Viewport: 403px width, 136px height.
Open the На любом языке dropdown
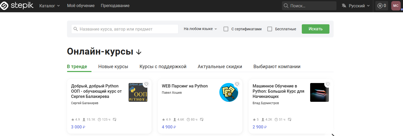(x=200, y=29)
